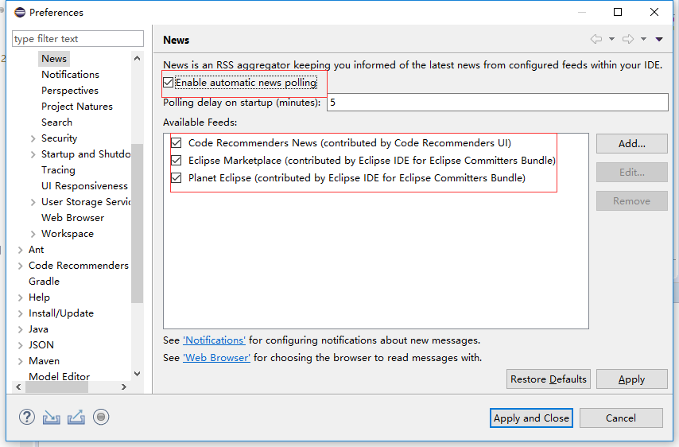Select Web Browser in the preferences tree
This screenshot has height=447, width=679.
pos(72,218)
